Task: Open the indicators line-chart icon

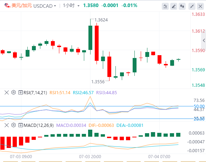Action: (x=165, y=6)
